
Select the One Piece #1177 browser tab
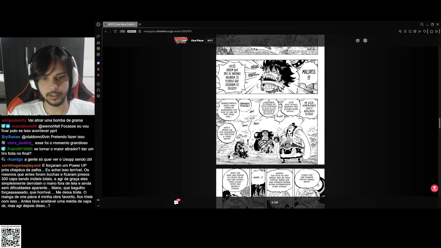(x=120, y=24)
